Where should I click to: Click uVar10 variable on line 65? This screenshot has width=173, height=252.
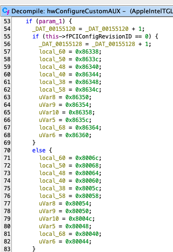point(49,112)
